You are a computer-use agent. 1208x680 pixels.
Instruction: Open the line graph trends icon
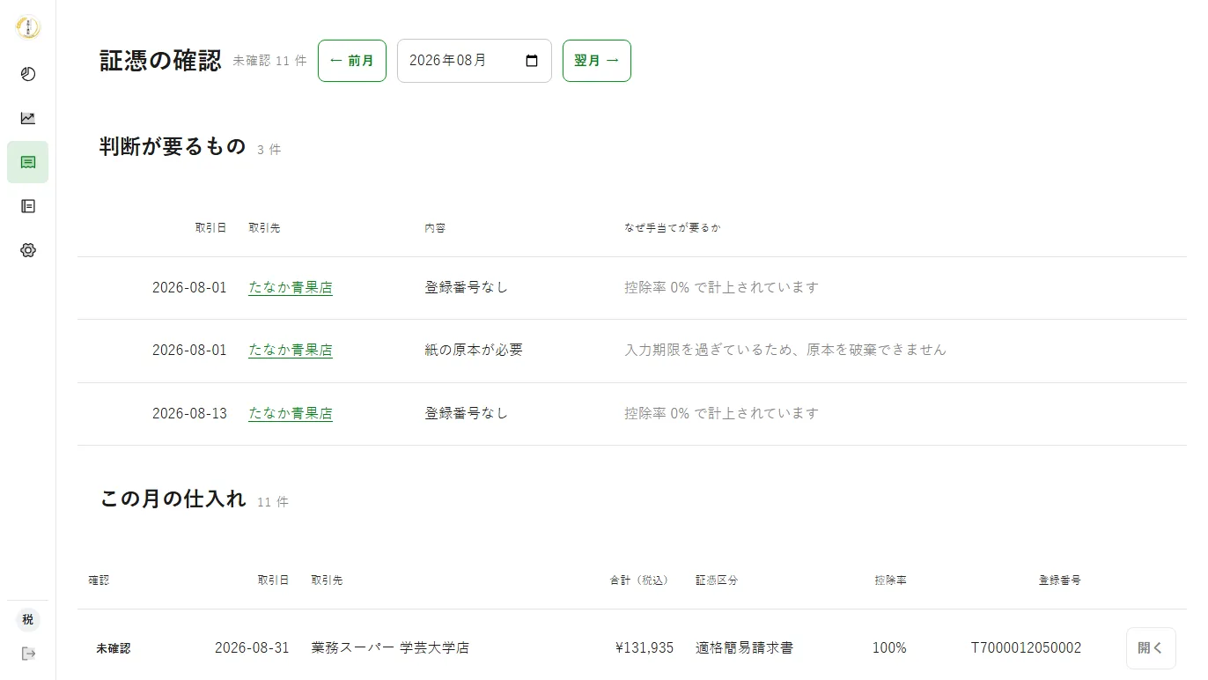(x=28, y=118)
